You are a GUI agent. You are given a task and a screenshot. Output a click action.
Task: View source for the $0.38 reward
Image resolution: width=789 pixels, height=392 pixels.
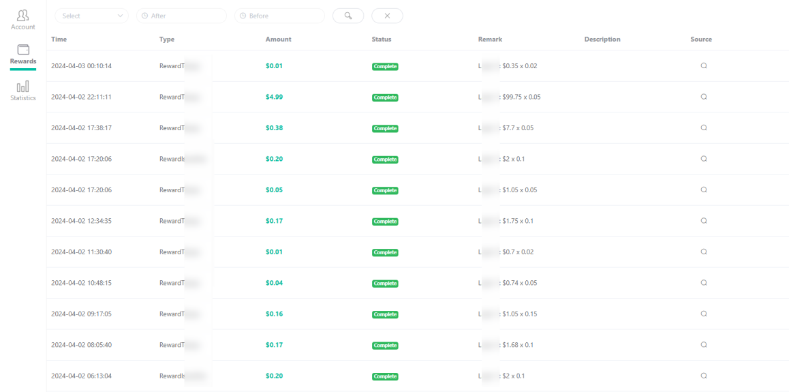(704, 127)
